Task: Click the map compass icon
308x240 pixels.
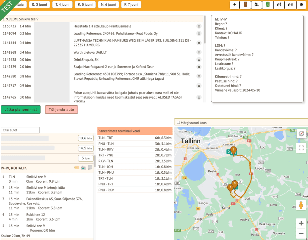Action: click(x=301, y=133)
